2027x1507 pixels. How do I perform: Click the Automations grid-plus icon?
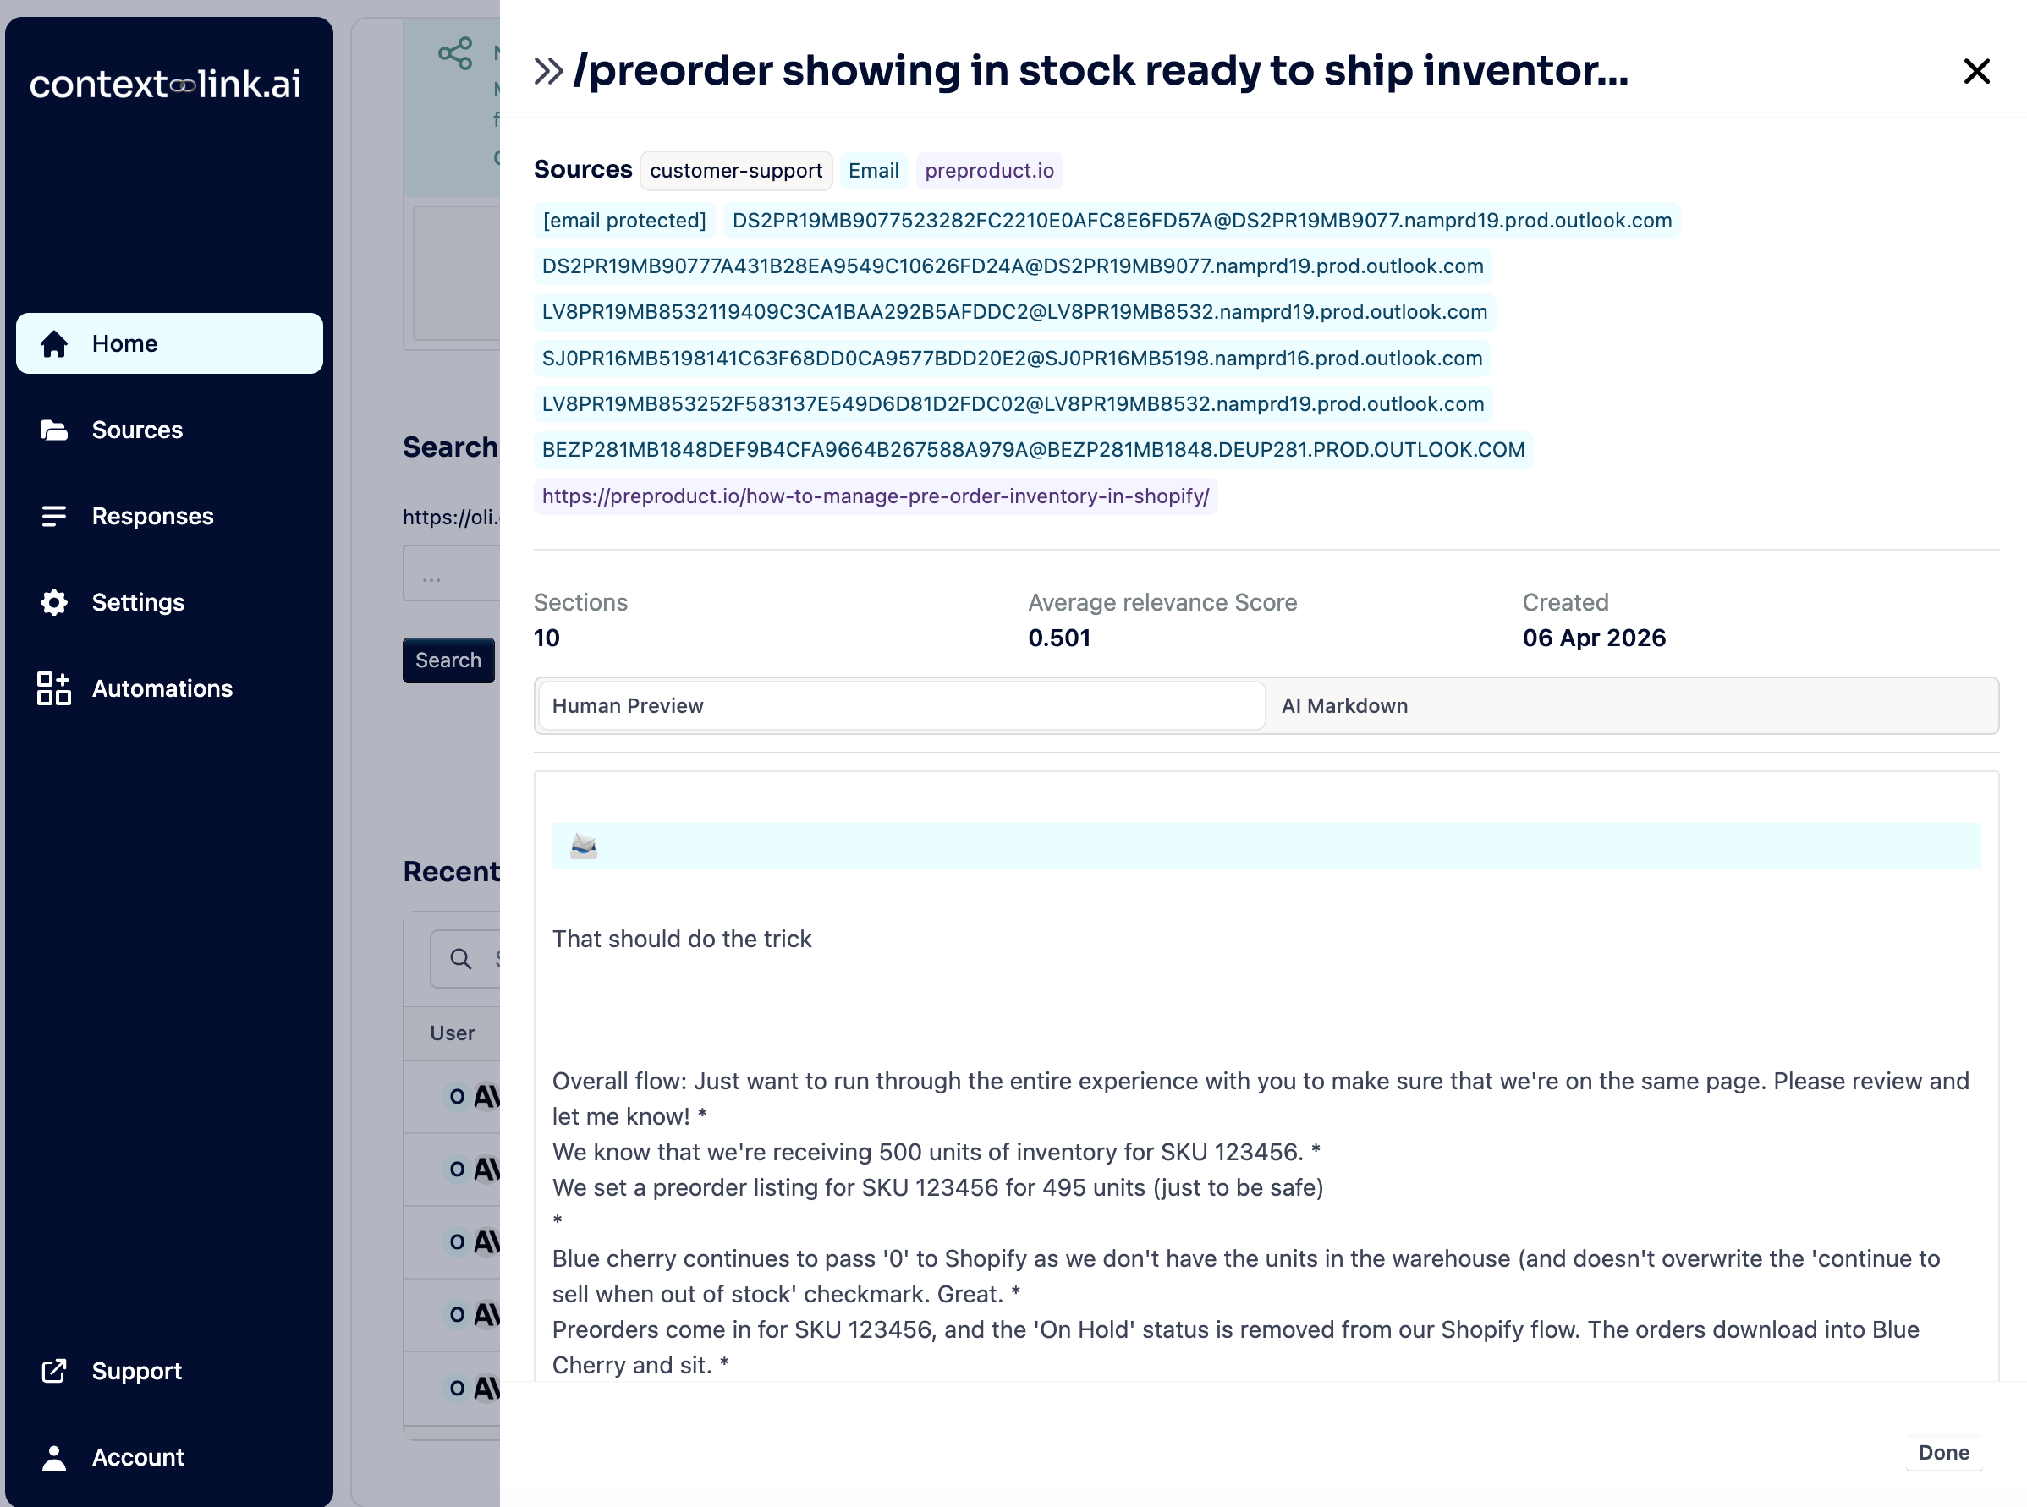tap(54, 688)
